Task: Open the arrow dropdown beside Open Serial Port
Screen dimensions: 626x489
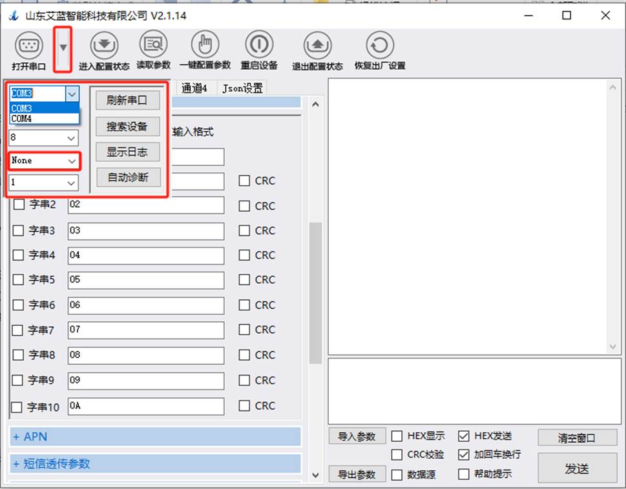Action: 63,48
